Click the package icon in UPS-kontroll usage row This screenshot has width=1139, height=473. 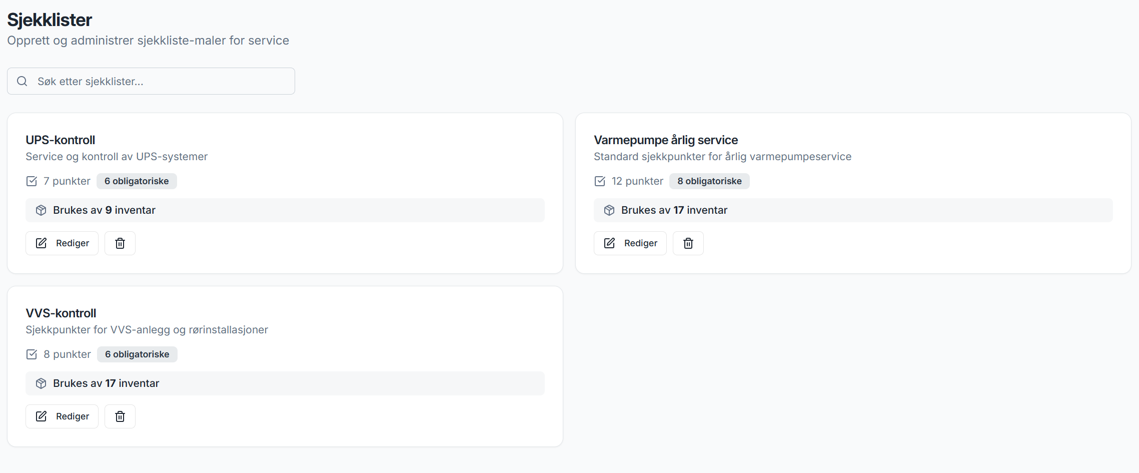[x=41, y=210]
